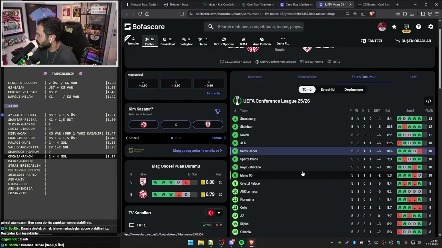Open a new browser tab

click(397, 4)
